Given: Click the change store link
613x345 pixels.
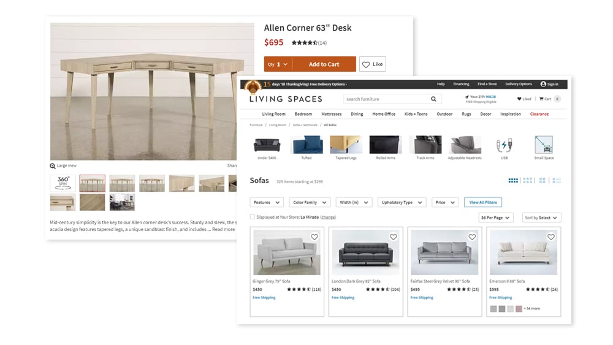Looking at the screenshot, I should pyautogui.click(x=328, y=218).
